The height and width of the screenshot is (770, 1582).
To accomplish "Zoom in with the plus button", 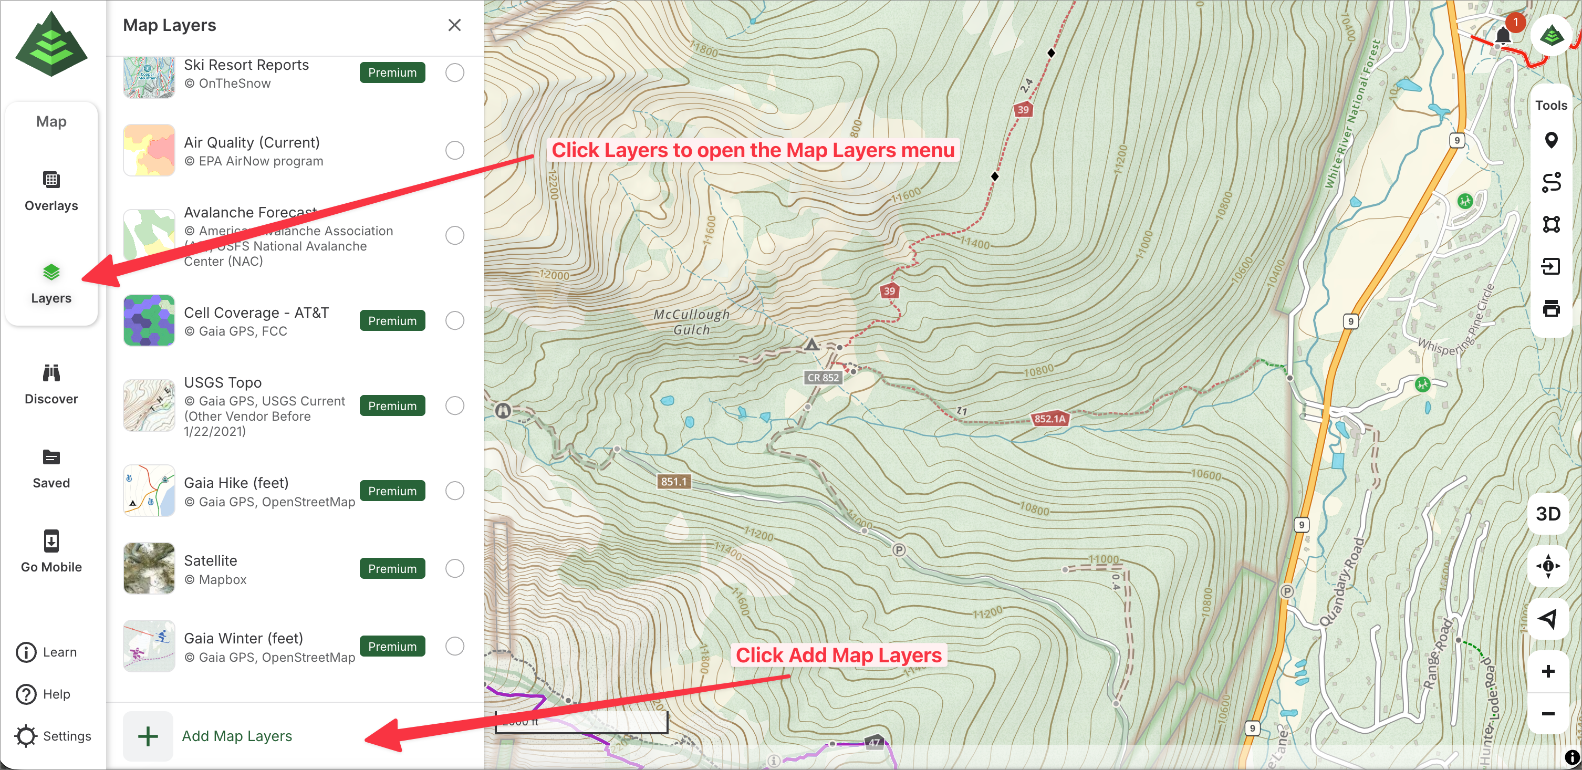I will (1548, 671).
